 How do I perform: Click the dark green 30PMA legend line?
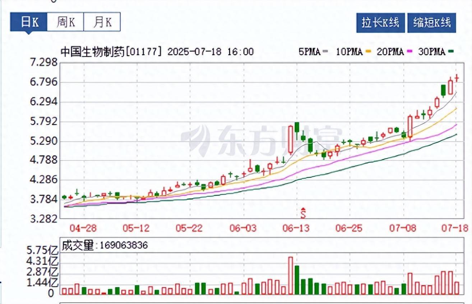click(x=451, y=52)
